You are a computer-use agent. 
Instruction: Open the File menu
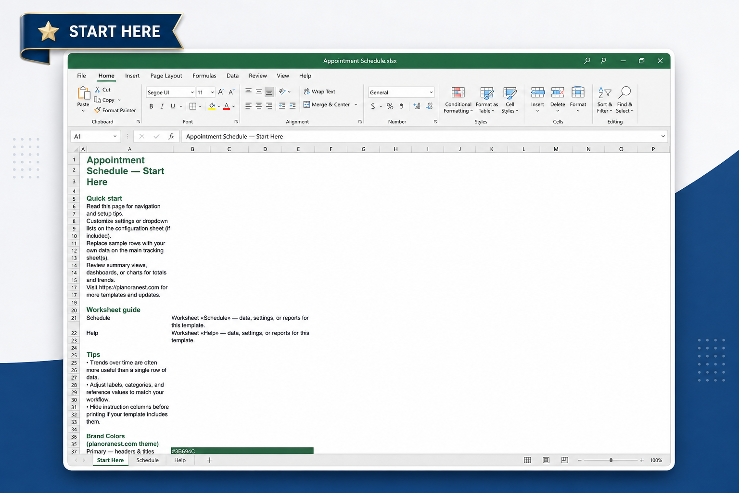81,76
